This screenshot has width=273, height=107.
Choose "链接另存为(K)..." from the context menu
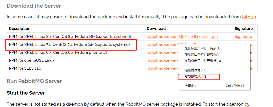196,70
